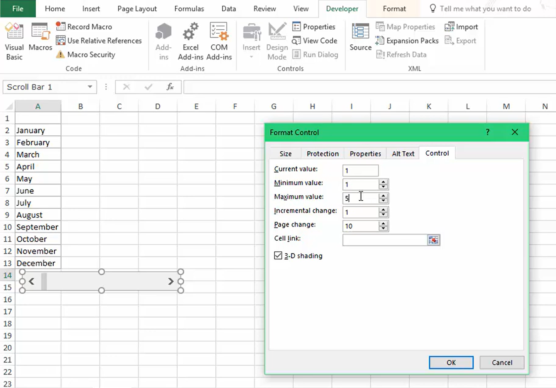This screenshot has height=388, width=556.
Task: Increase Minimum value with spinner up
Action: (x=383, y=182)
